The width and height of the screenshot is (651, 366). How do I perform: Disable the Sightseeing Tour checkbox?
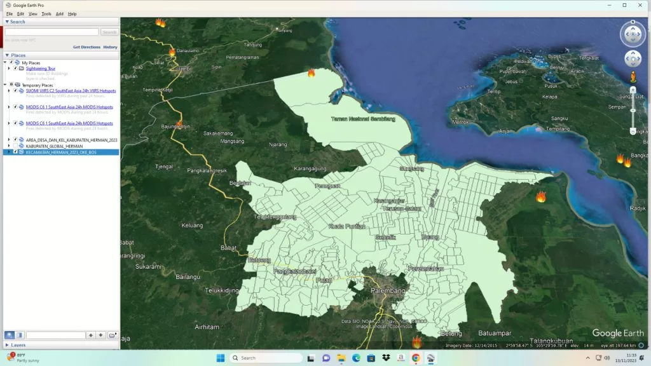pyautogui.click(x=15, y=67)
